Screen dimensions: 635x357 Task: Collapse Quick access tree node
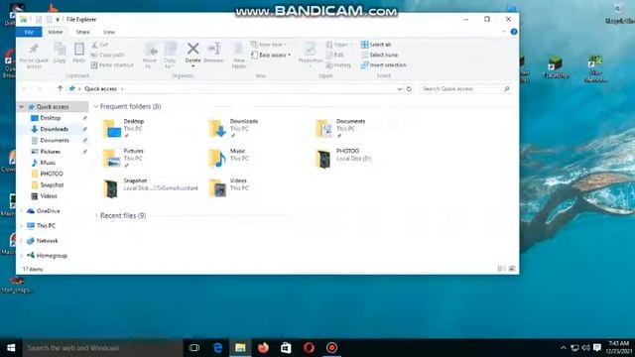[x=22, y=107]
